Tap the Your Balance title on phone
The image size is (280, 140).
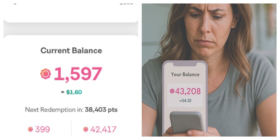click(x=185, y=75)
